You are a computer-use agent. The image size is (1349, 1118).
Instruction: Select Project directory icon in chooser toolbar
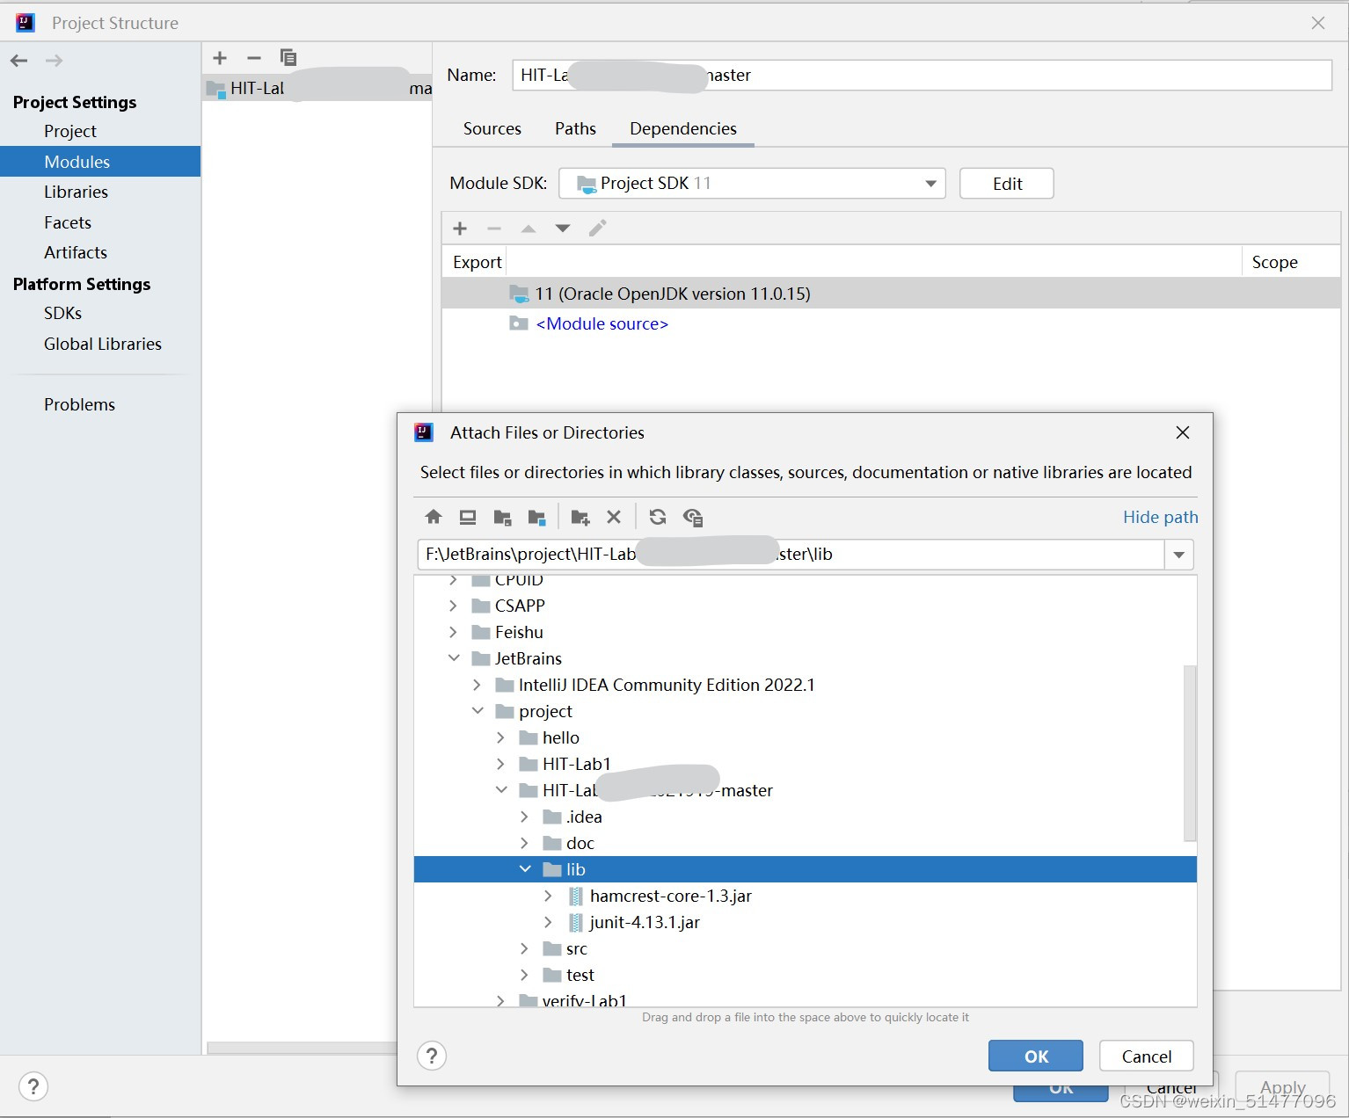pyautogui.click(x=502, y=517)
